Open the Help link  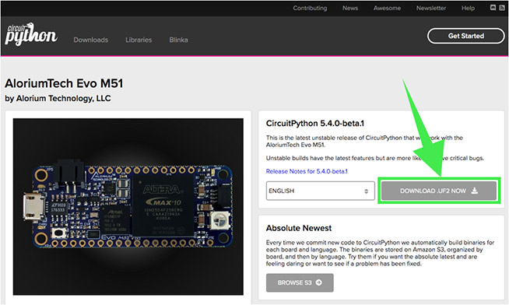point(468,8)
